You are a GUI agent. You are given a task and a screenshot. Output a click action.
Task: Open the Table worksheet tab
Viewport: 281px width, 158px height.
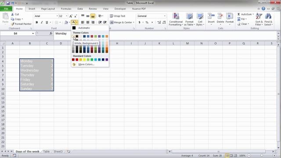[46, 151]
